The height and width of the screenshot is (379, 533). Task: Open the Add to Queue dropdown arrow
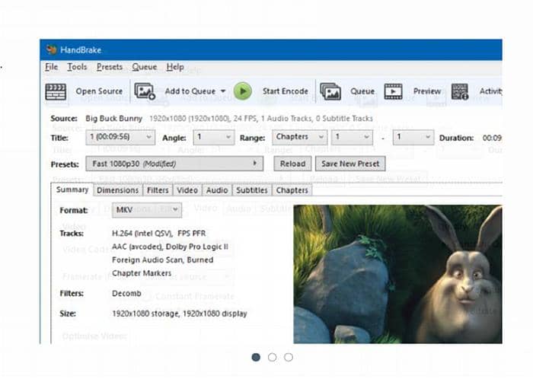223,91
